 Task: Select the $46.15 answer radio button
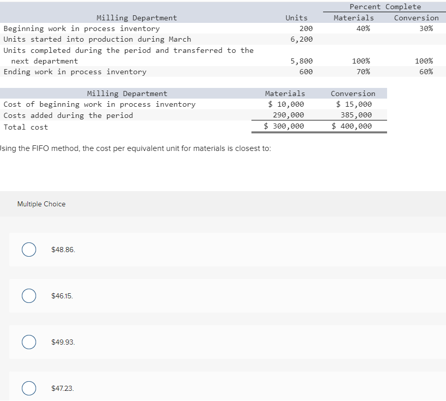point(29,296)
